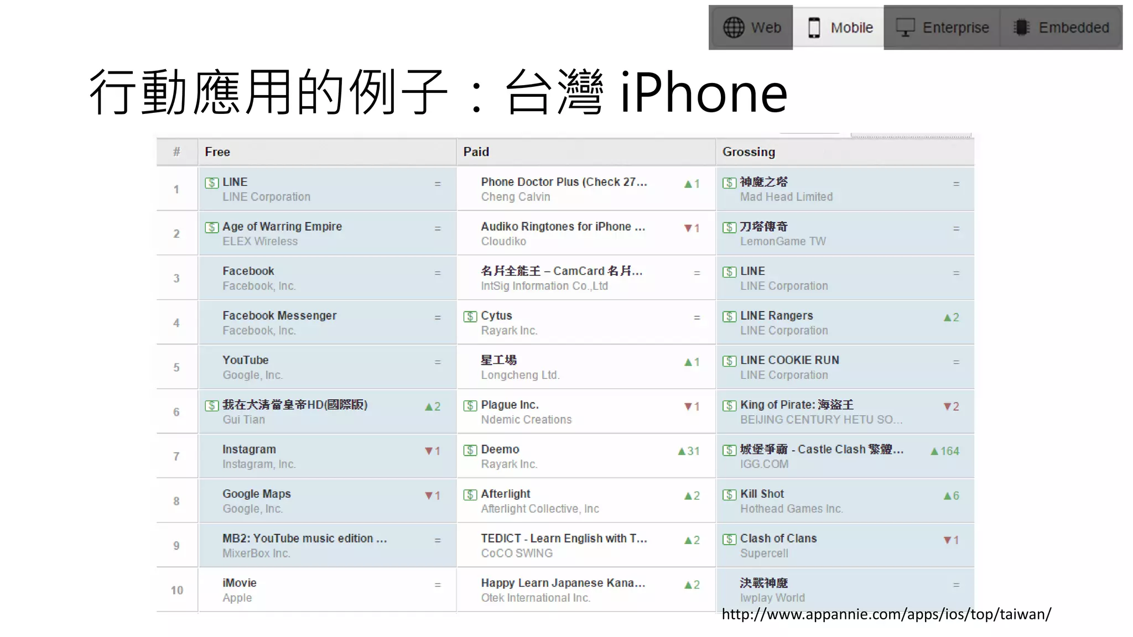The image size is (1133, 637).
Task: Click publisher Hothead Games Inc.
Action: (x=792, y=509)
